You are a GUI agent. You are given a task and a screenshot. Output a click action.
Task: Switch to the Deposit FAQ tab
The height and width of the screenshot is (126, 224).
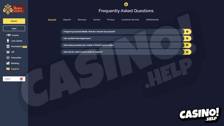[67, 20]
